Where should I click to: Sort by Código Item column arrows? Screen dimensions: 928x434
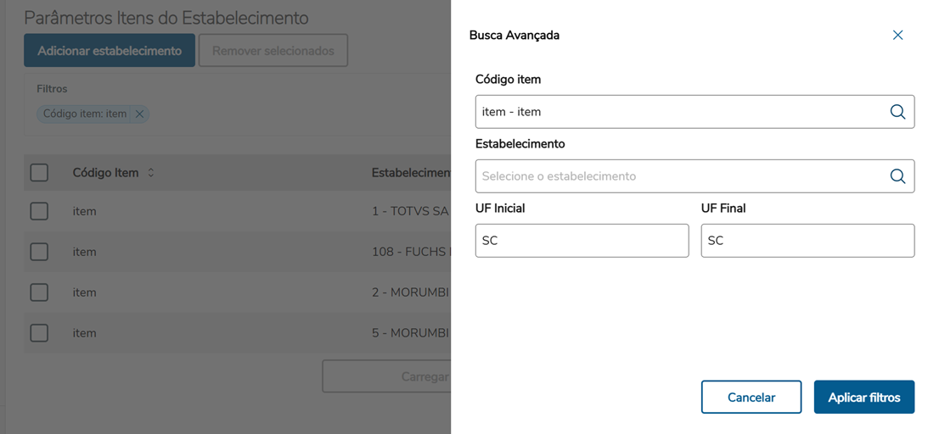click(151, 173)
